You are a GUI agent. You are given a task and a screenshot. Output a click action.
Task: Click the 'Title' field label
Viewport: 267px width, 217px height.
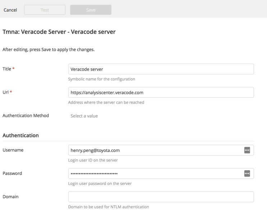click(x=7, y=69)
